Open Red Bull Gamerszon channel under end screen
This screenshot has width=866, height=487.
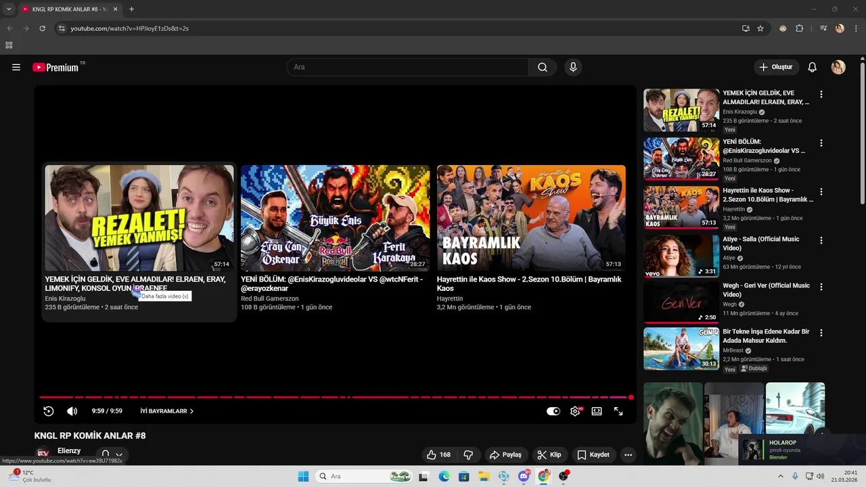coord(269,298)
